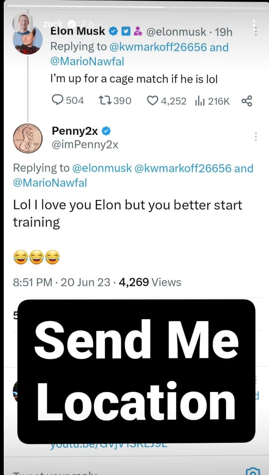The width and height of the screenshot is (269, 475).
Task: Open the Penny2x display name
Action: (75, 131)
